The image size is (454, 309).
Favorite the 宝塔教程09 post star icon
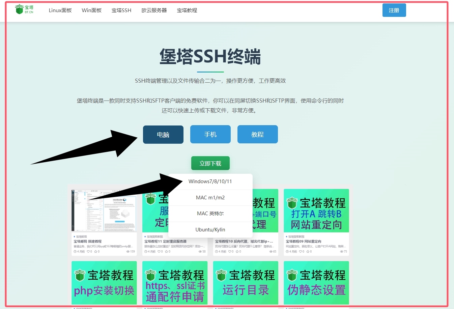(308, 252)
